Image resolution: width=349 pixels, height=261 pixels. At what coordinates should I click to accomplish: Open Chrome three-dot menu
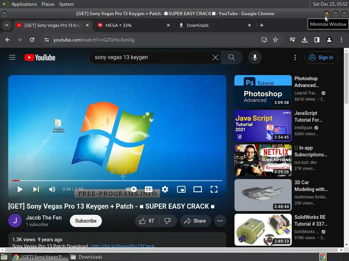coord(342,40)
